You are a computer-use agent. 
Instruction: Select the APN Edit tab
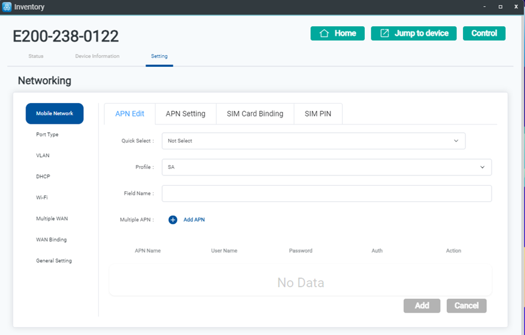(x=130, y=113)
